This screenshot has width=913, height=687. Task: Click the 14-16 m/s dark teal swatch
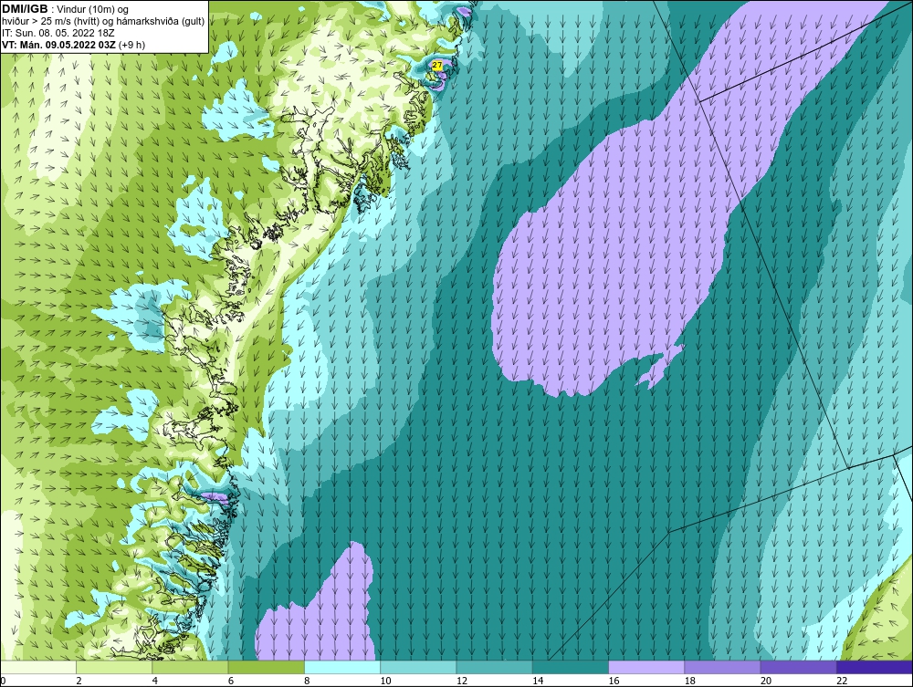tap(571, 667)
